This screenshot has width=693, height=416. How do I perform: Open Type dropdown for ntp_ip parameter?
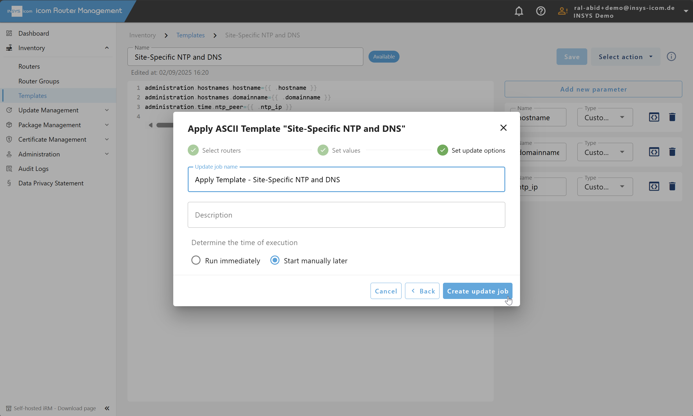(605, 187)
